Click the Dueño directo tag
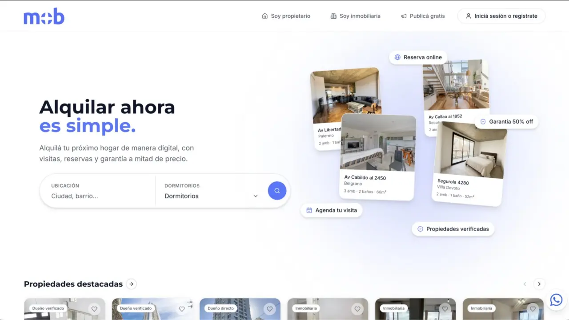The image size is (569, 320). tap(220, 308)
